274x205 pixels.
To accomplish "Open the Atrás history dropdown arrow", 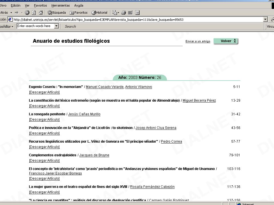I will [11, 13].
